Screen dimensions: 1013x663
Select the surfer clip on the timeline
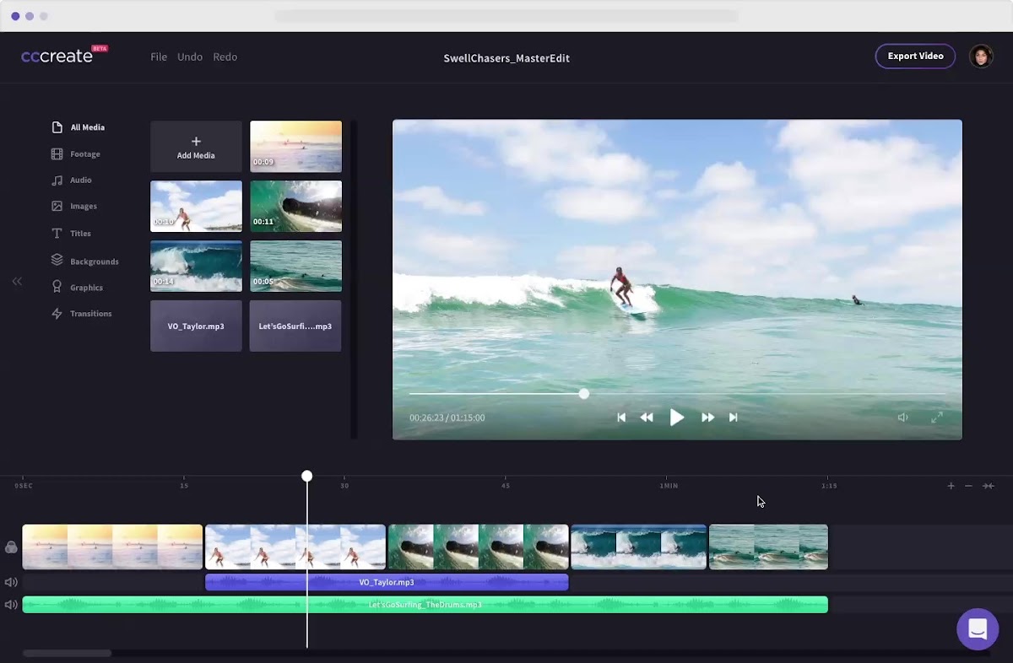tap(295, 547)
